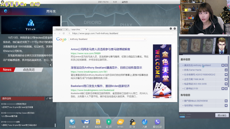Select 社会保障号:AG01219880430242 row
230x129 pixels.
tap(204, 75)
